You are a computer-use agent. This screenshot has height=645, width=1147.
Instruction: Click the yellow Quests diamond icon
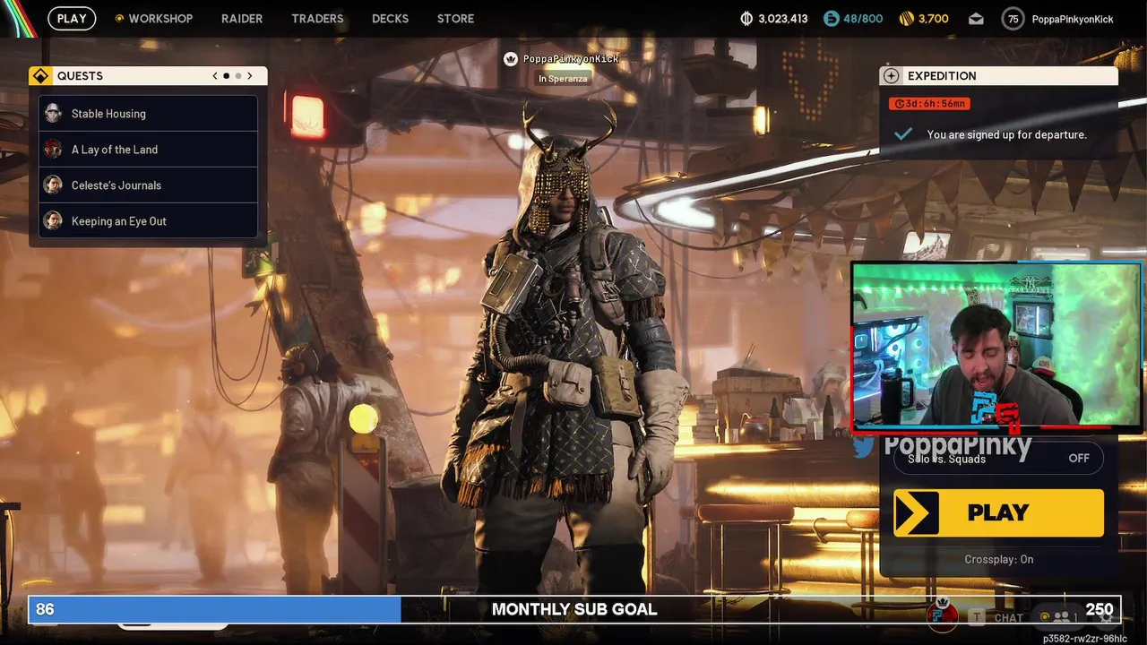coord(40,76)
